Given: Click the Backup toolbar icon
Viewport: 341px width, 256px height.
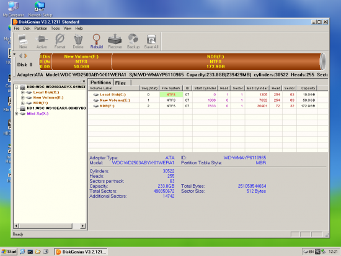Looking at the screenshot, I should pos(133,41).
